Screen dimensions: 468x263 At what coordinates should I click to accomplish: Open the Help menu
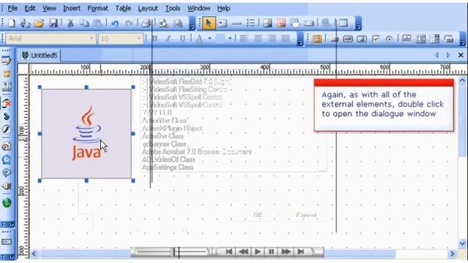(x=224, y=8)
